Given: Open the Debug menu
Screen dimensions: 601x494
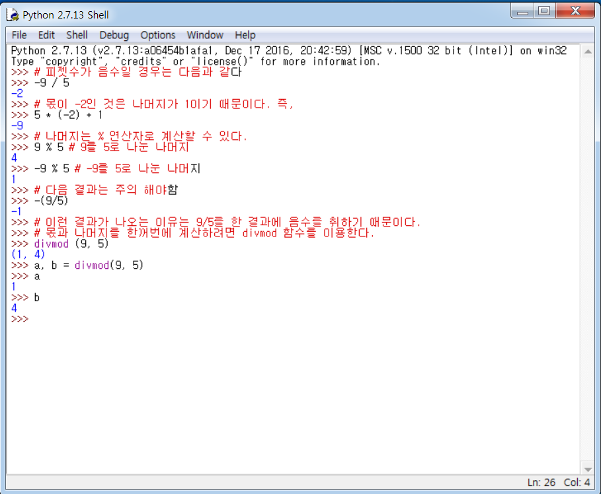Looking at the screenshot, I should pos(114,35).
